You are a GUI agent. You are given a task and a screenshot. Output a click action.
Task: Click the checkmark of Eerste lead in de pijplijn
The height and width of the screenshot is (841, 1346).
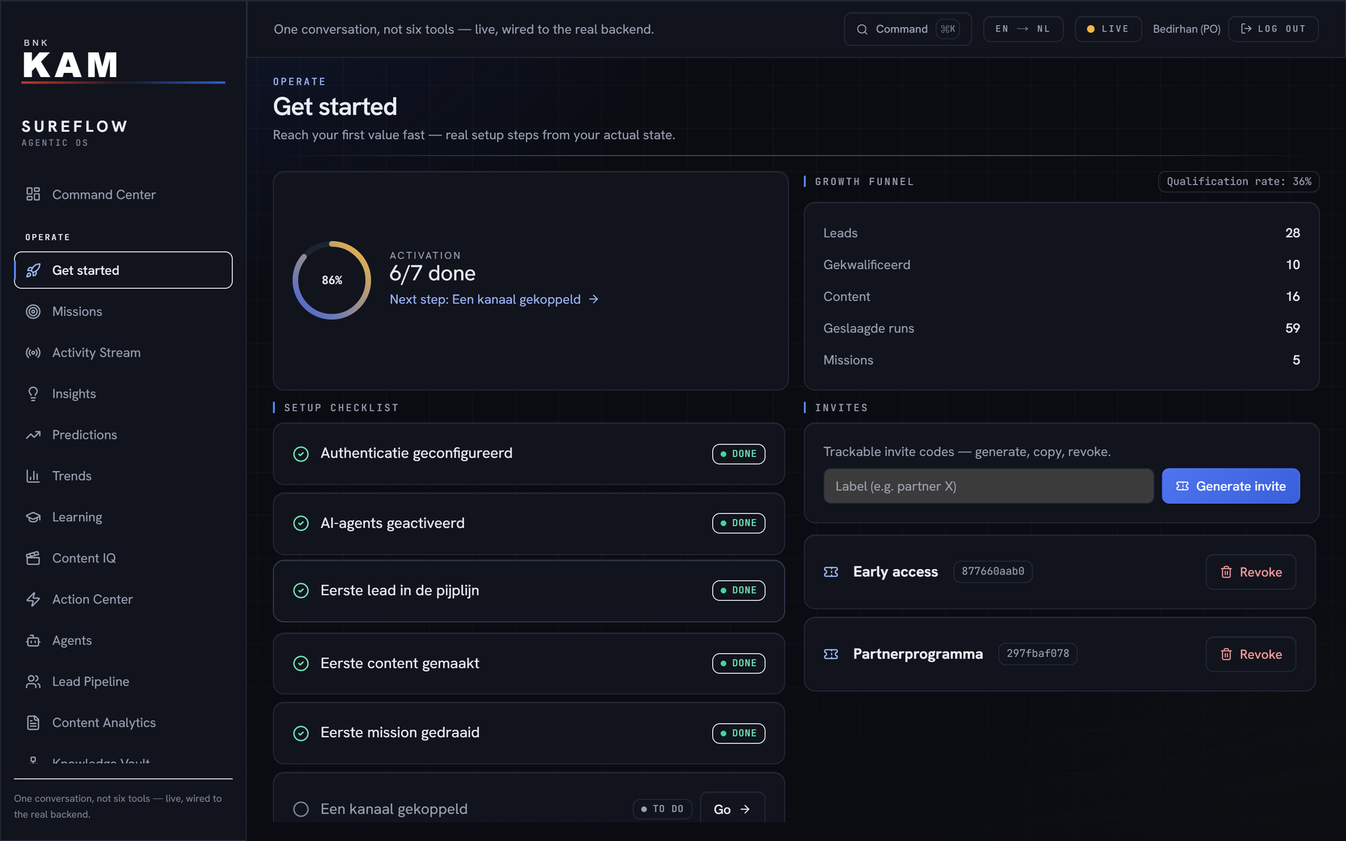tap(301, 591)
